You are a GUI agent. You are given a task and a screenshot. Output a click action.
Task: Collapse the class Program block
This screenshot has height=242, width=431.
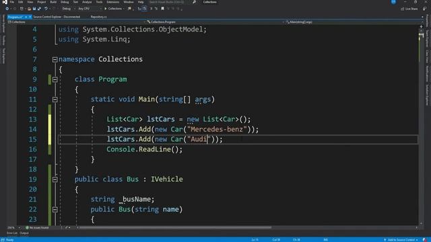55,79
